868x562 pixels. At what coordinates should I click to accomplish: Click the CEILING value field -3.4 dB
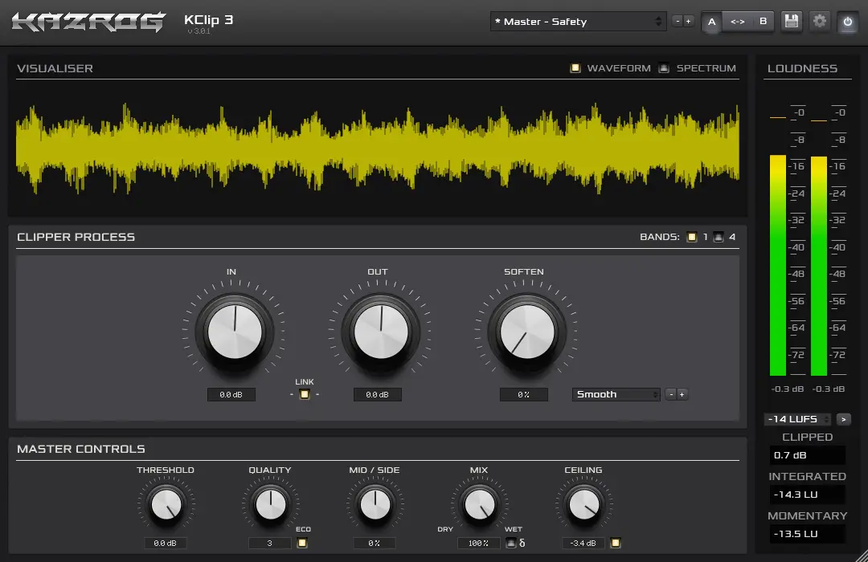tap(583, 544)
